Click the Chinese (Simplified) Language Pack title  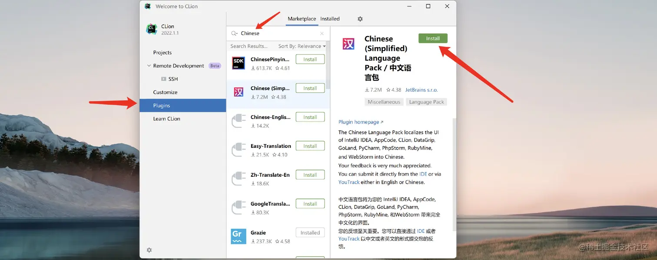tap(388, 58)
